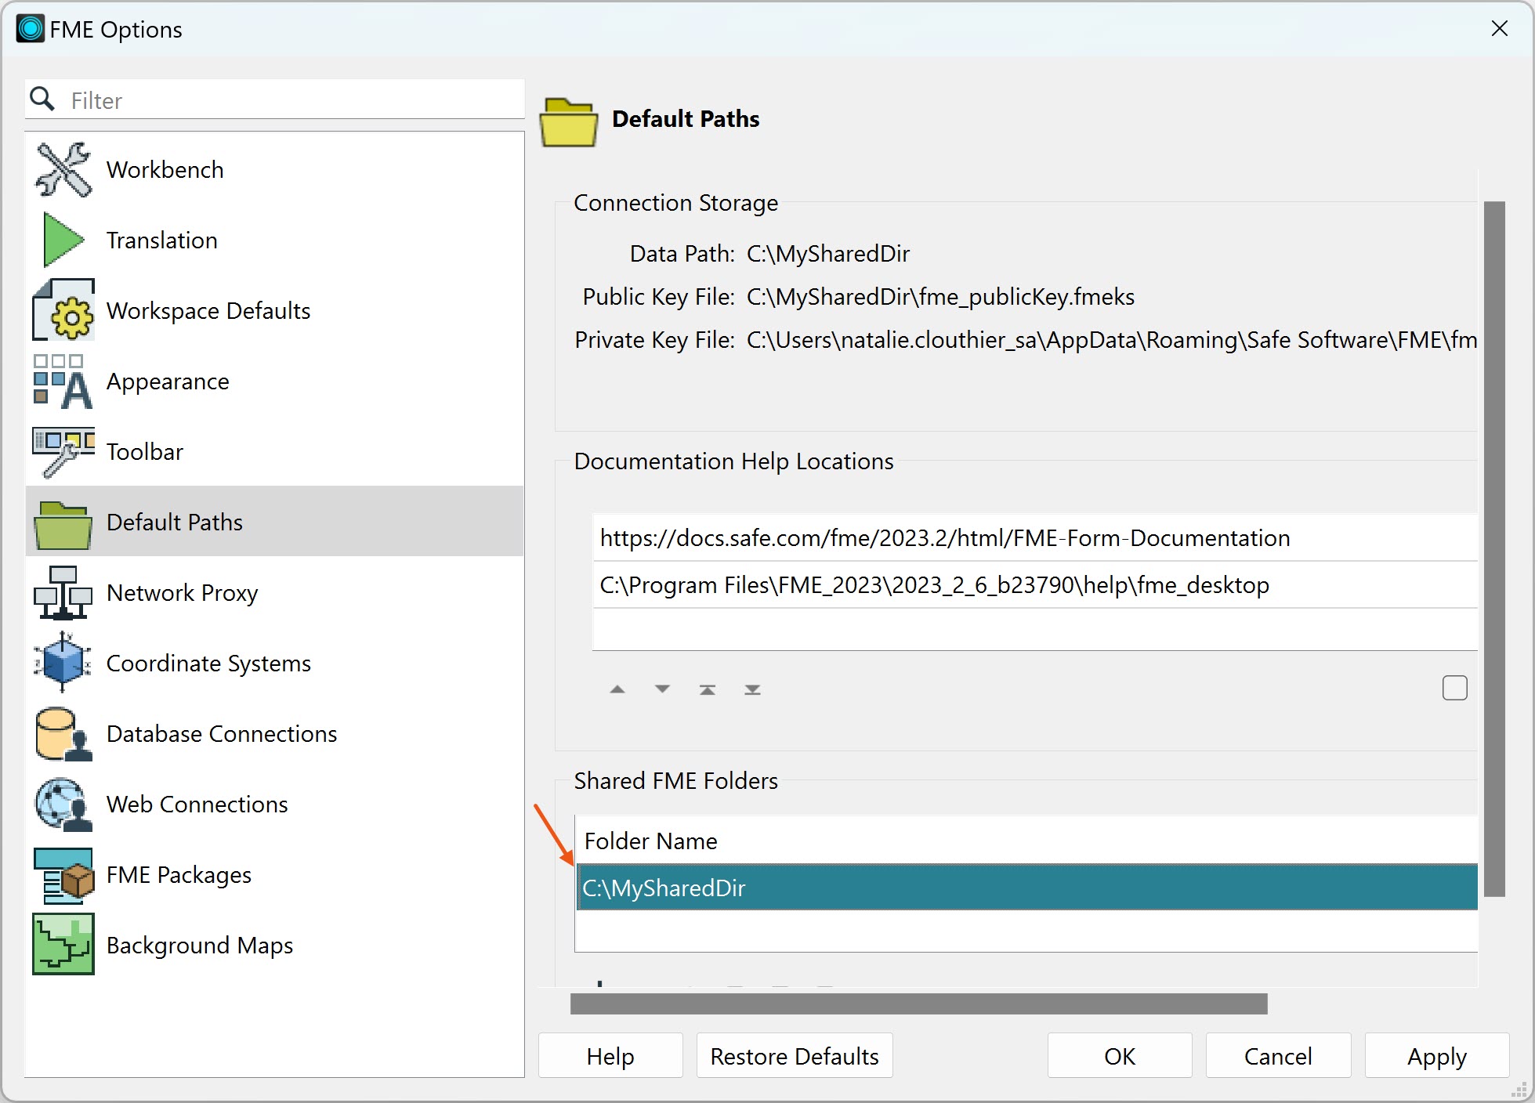This screenshot has height=1103, width=1535.
Task: Click the Database Connections cylinder icon
Action: click(x=63, y=733)
